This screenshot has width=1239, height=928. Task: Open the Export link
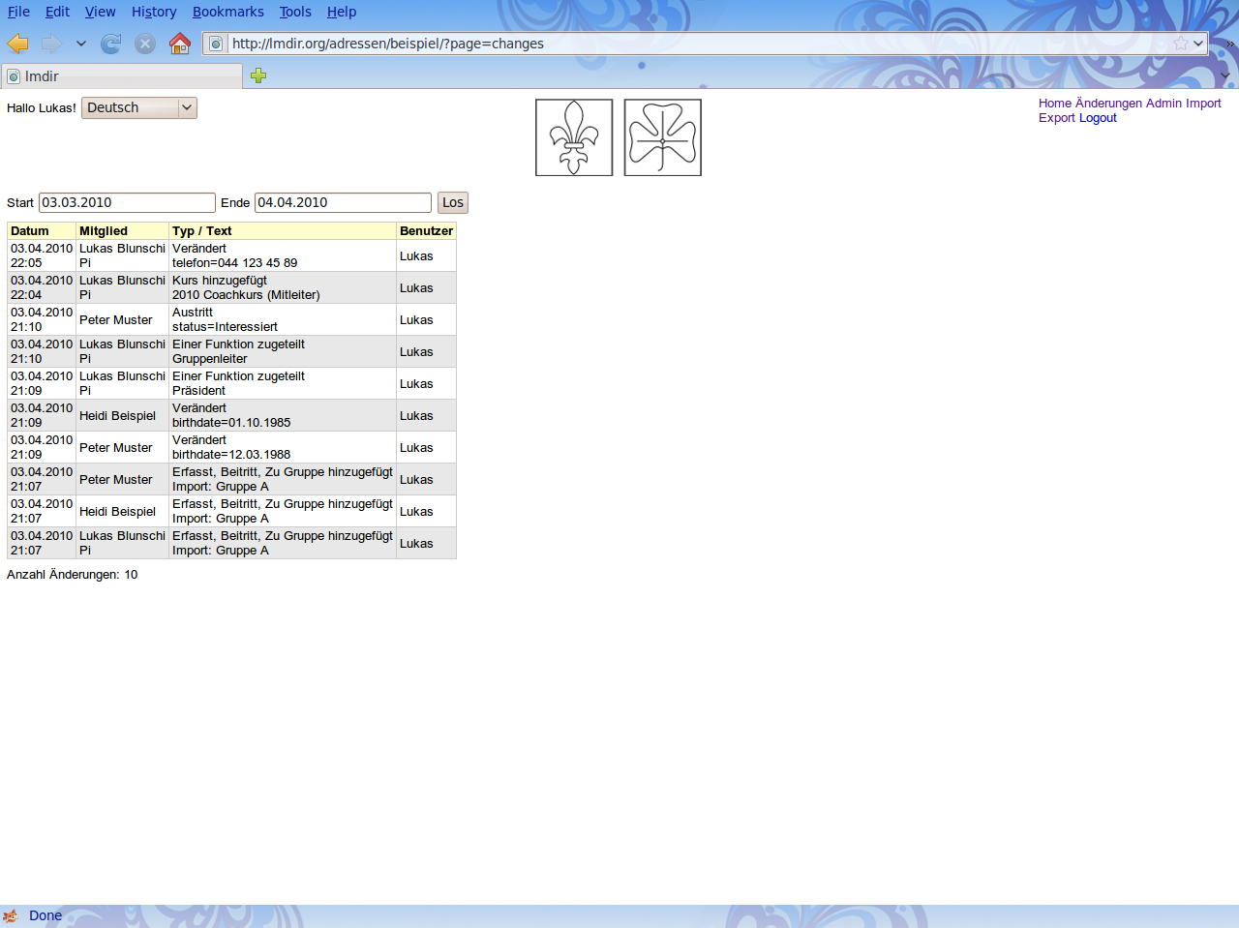(x=1056, y=118)
